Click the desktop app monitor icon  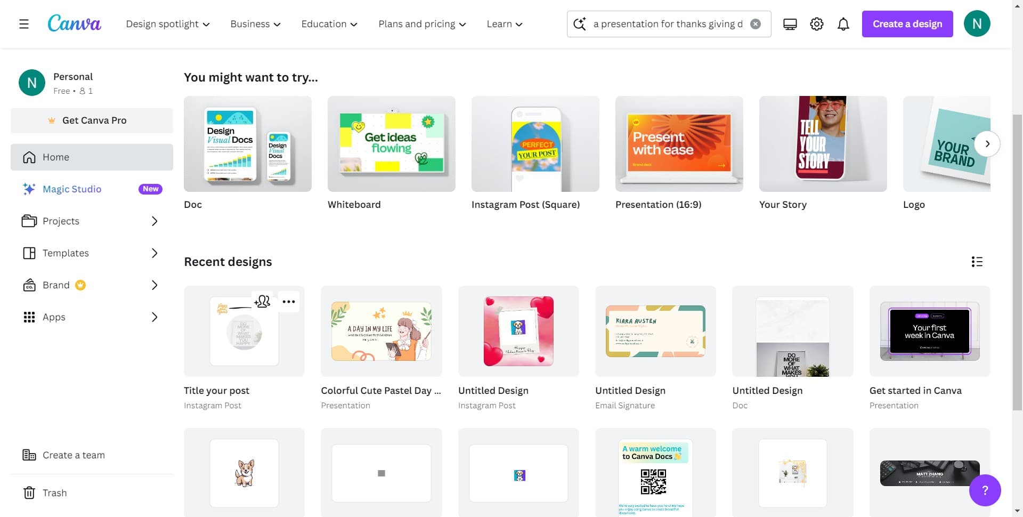790,24
